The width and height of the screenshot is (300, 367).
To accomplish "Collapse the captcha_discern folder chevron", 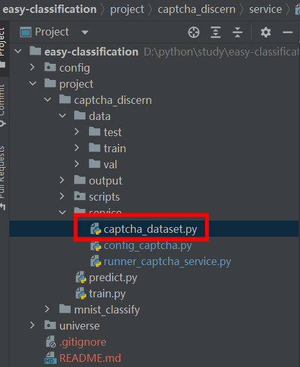I will click(48, 100).
